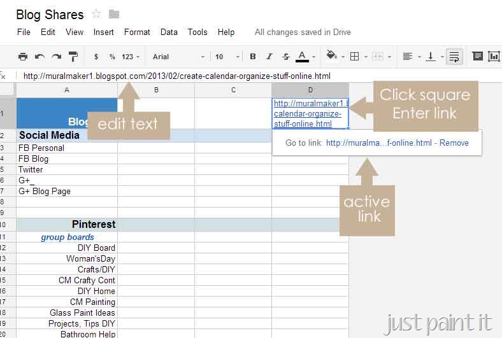Click Remove to delete the link
This screenshot has width=502, height=338.
[x=454, y=143]
